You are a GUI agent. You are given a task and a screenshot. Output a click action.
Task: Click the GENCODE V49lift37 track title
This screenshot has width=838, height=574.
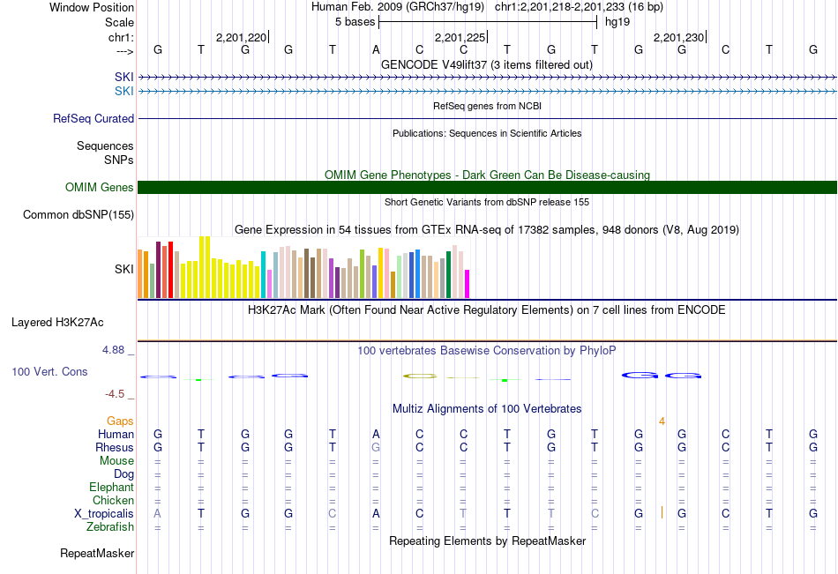coord(486,65)
